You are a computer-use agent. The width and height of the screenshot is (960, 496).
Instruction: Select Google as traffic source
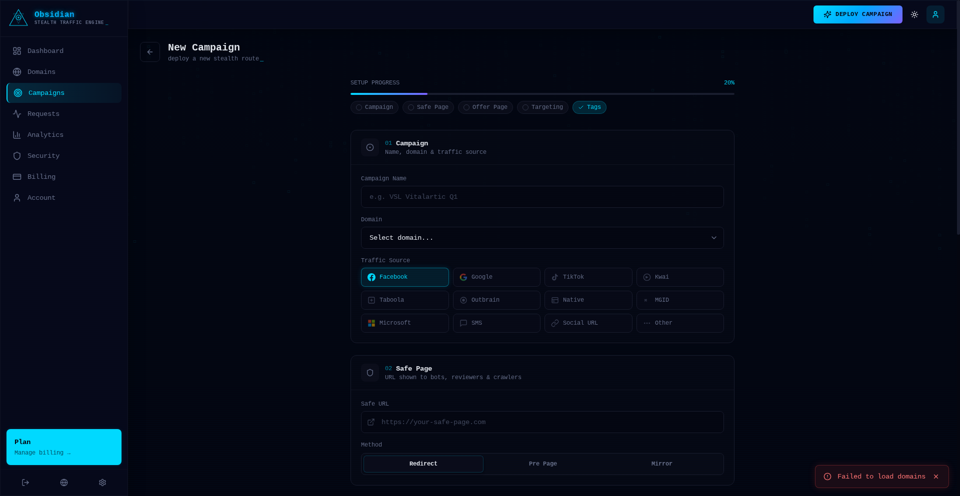pyautogui.click(x=496, y=277)
